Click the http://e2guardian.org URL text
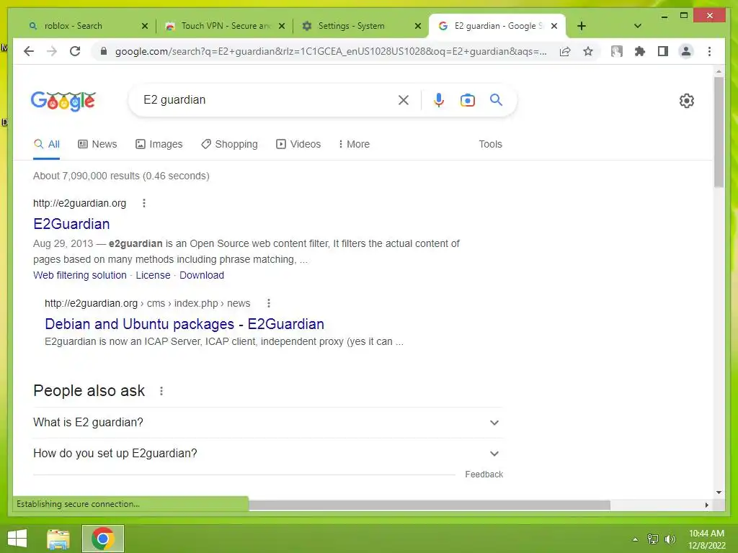Screen dimensions: 738x553 [x=79, y=203]
